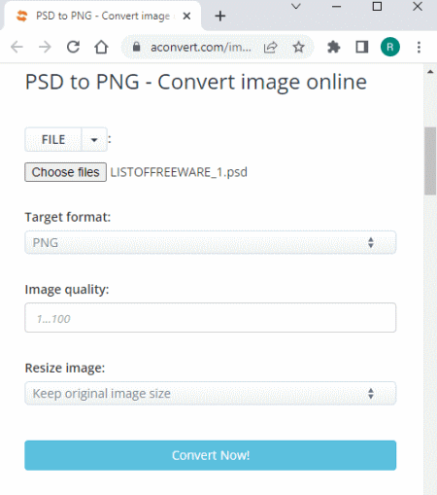Toggle the browser side panel icon
This screenshot has height=495, width=437.
[362, 48]
